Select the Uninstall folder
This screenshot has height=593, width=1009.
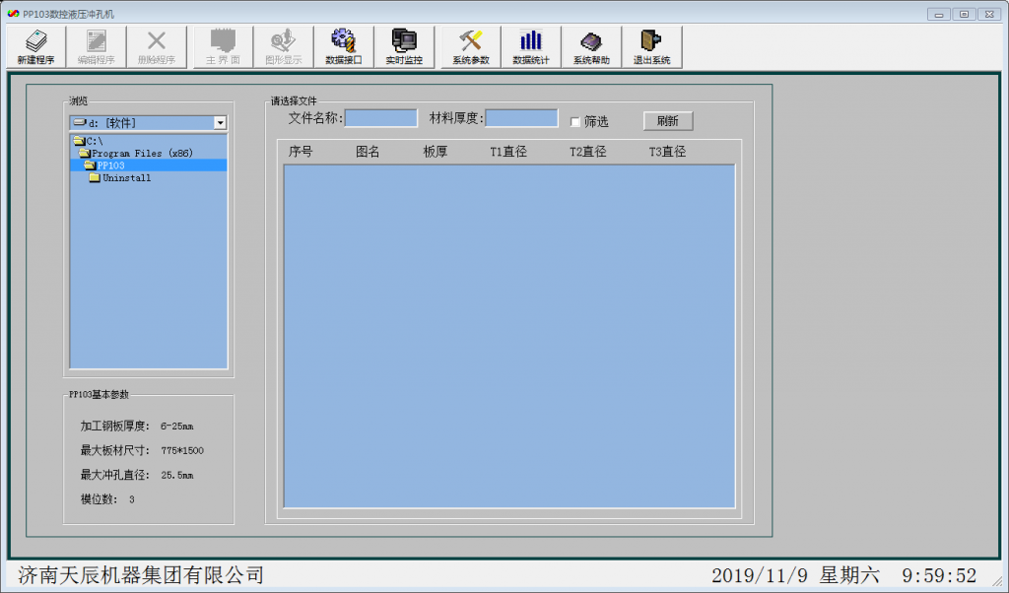[126, 178]
